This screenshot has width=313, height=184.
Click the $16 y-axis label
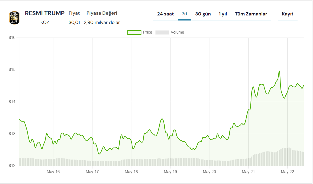(x=12, y=38)
